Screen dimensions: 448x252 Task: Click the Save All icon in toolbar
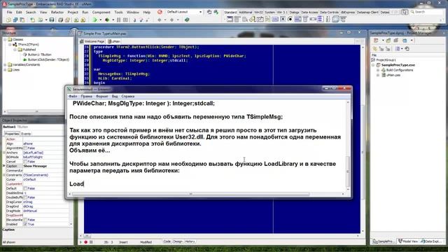pyautogui.click(x=60, y=20)
